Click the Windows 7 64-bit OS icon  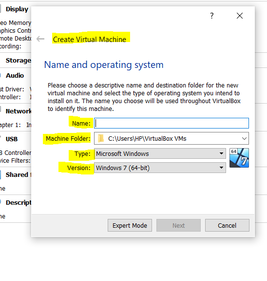pyautogui.click(x=239, y=158)
